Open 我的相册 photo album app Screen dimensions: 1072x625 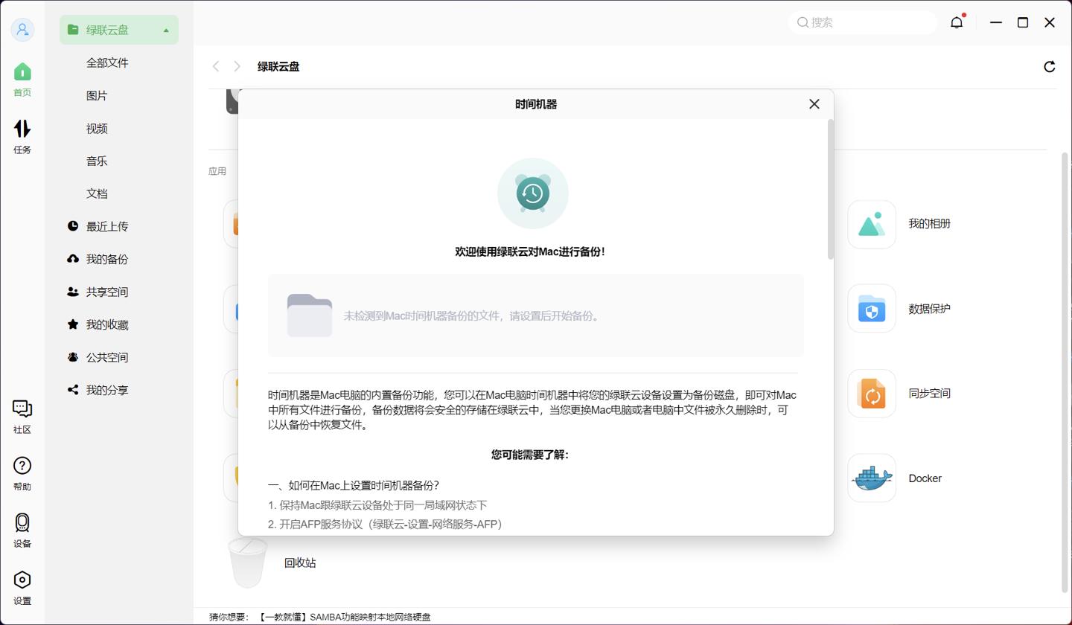tap(871, 223)
